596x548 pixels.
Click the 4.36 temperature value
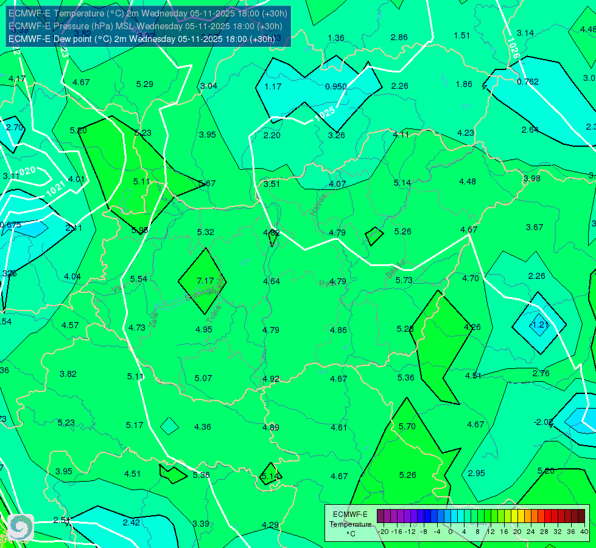point(203,427)
